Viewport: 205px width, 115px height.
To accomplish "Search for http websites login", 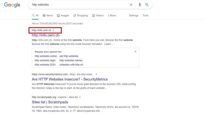I will tap(45, 60).
